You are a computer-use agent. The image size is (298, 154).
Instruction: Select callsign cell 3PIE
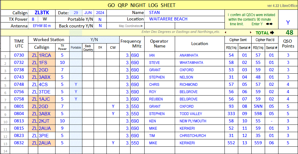tap(47, 136)
